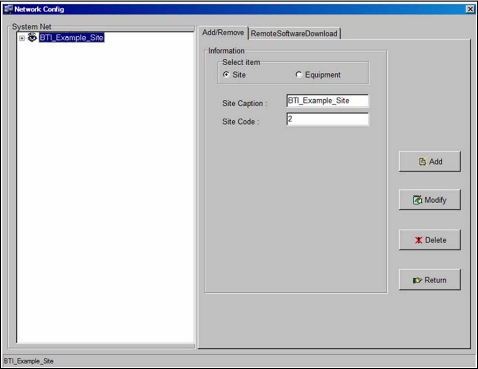This screenshot has height=369, width=478.
Task: Switch to the Add/Remove tab
Action: 223,33
